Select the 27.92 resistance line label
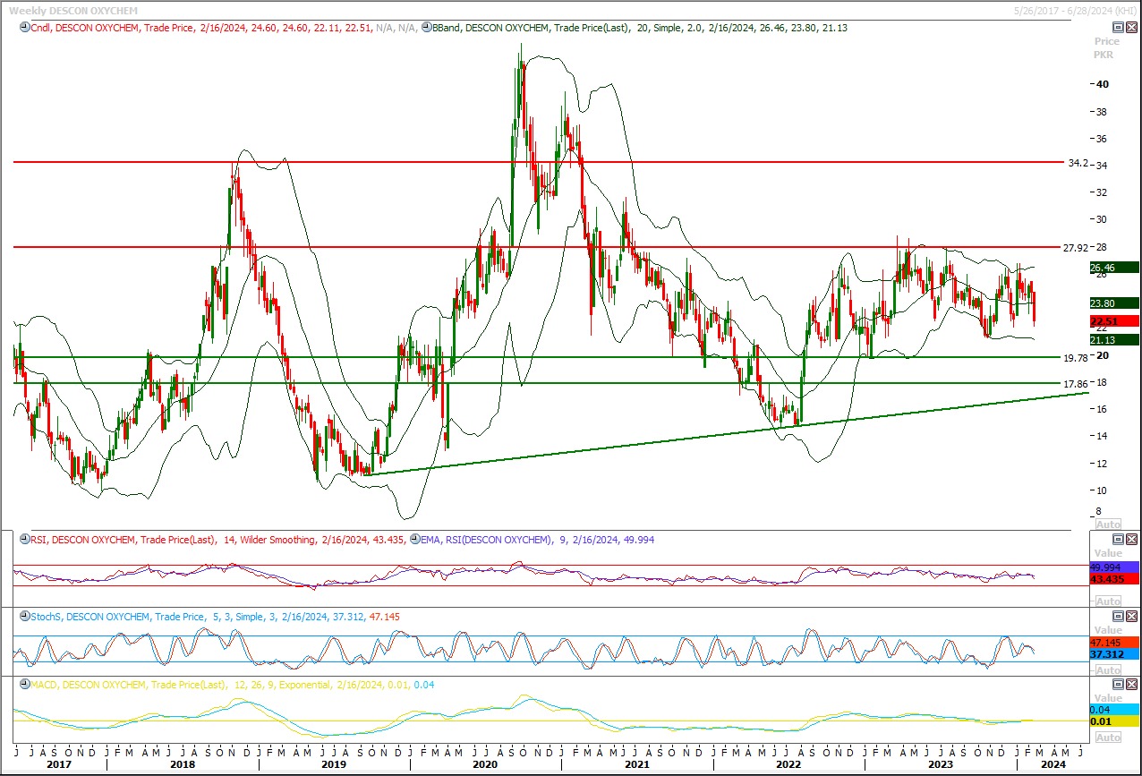 (x=1075, y=248)
